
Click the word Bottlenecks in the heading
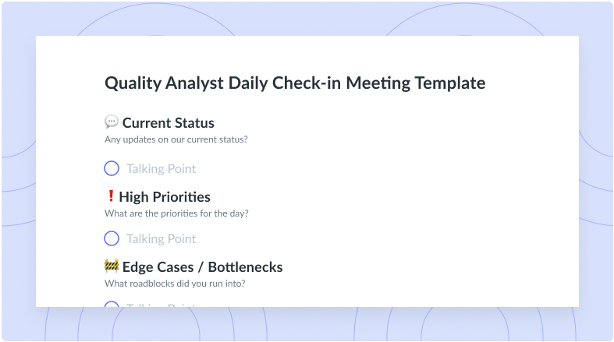click(245, 267)
